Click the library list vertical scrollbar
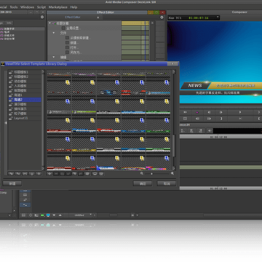The height and width of the screenshot is (262, 262). tap(43, 120)
